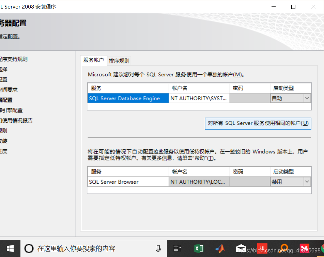Click the 引擎配置 step in left sidebar
The width and height of the screenshot is (324, 257).
pyautogui.click(x=11, y=110)
